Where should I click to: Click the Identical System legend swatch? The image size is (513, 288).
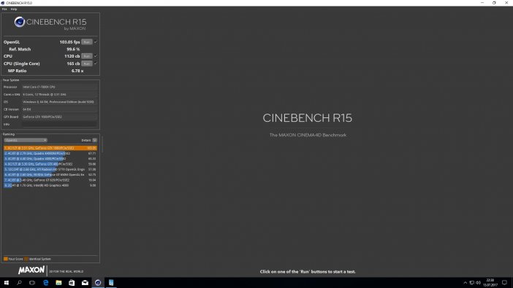(x=26, y=259)
